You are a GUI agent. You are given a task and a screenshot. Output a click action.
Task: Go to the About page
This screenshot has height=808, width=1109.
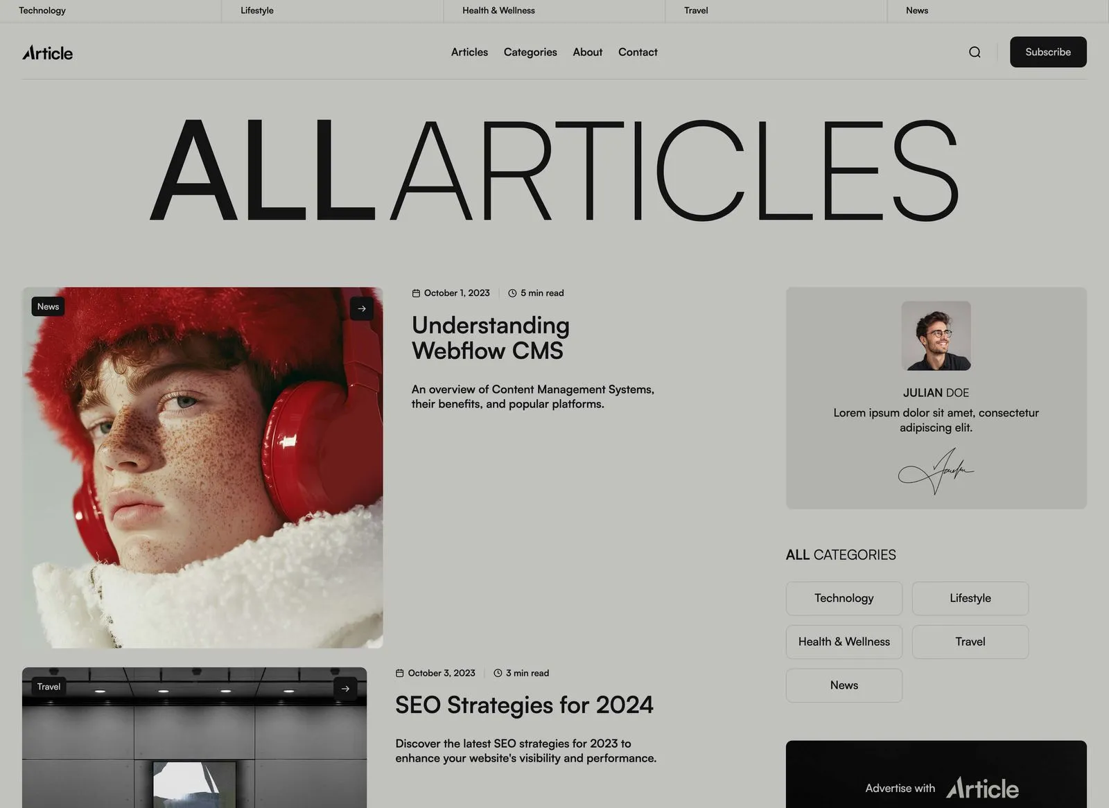click(x=587, y=52)
